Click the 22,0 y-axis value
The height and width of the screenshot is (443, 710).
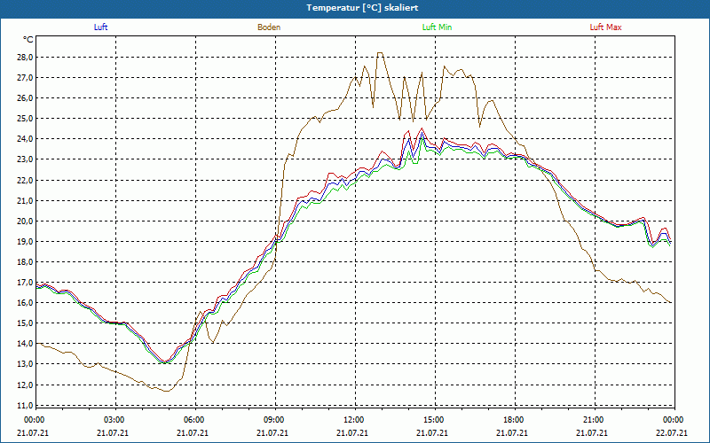tap(25, 181)
